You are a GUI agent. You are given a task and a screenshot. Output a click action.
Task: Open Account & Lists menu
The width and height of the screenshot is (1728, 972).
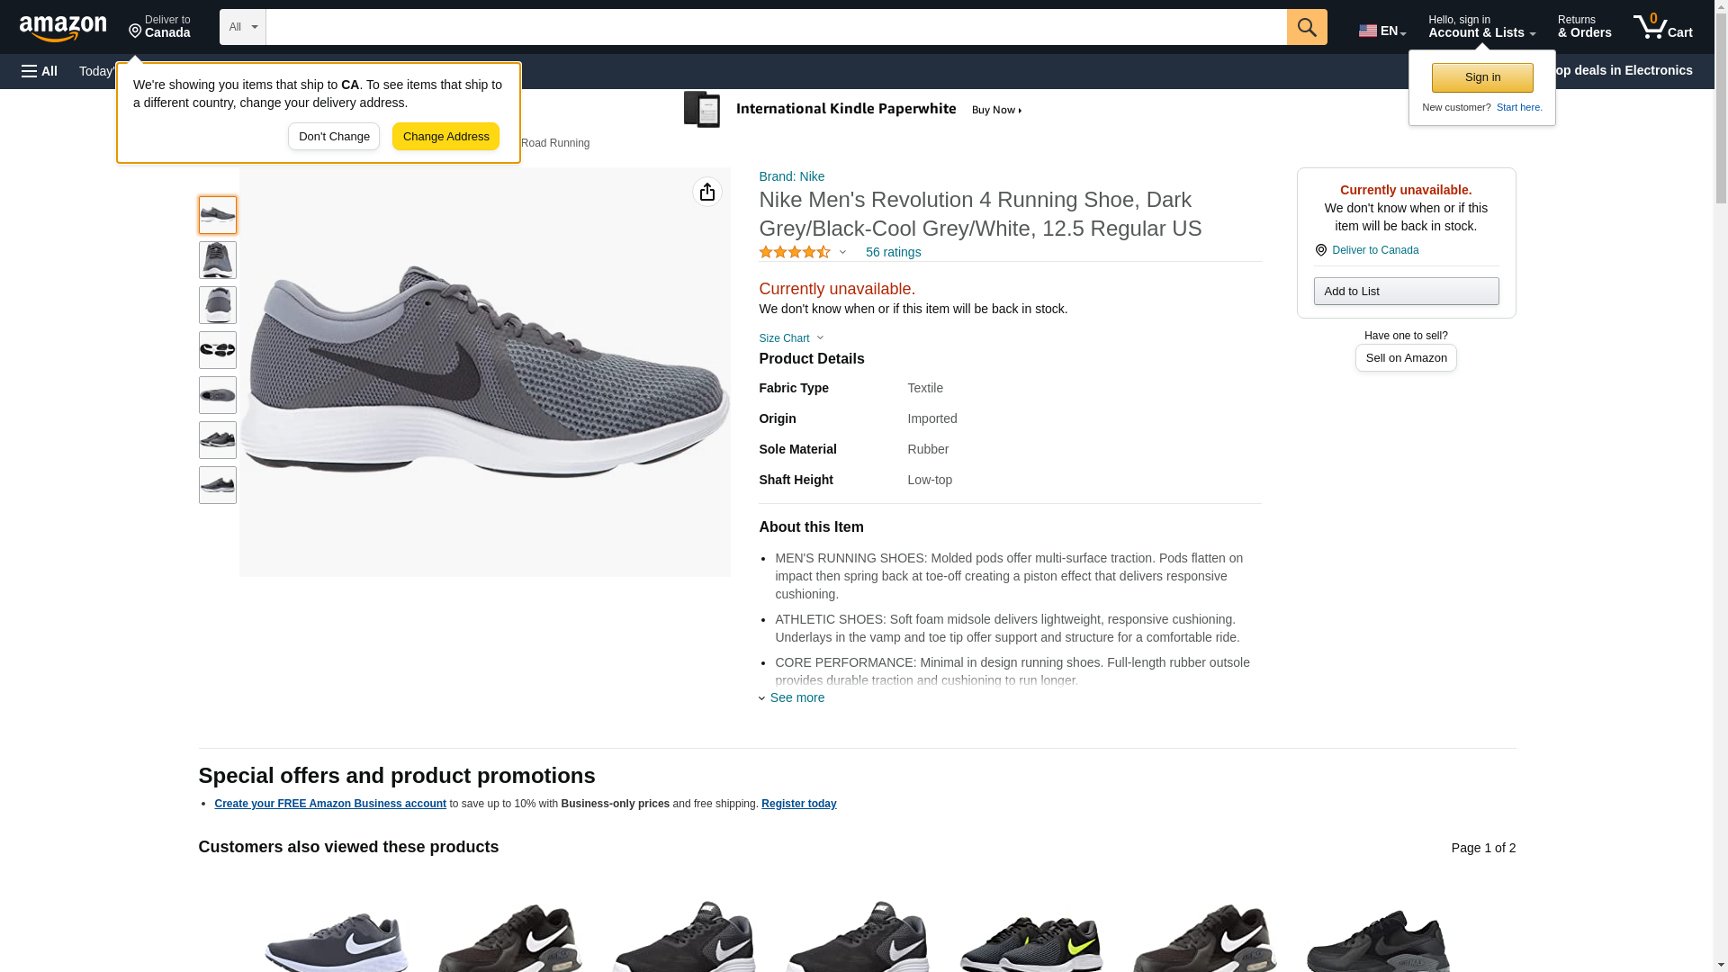tap(1480, 27)
